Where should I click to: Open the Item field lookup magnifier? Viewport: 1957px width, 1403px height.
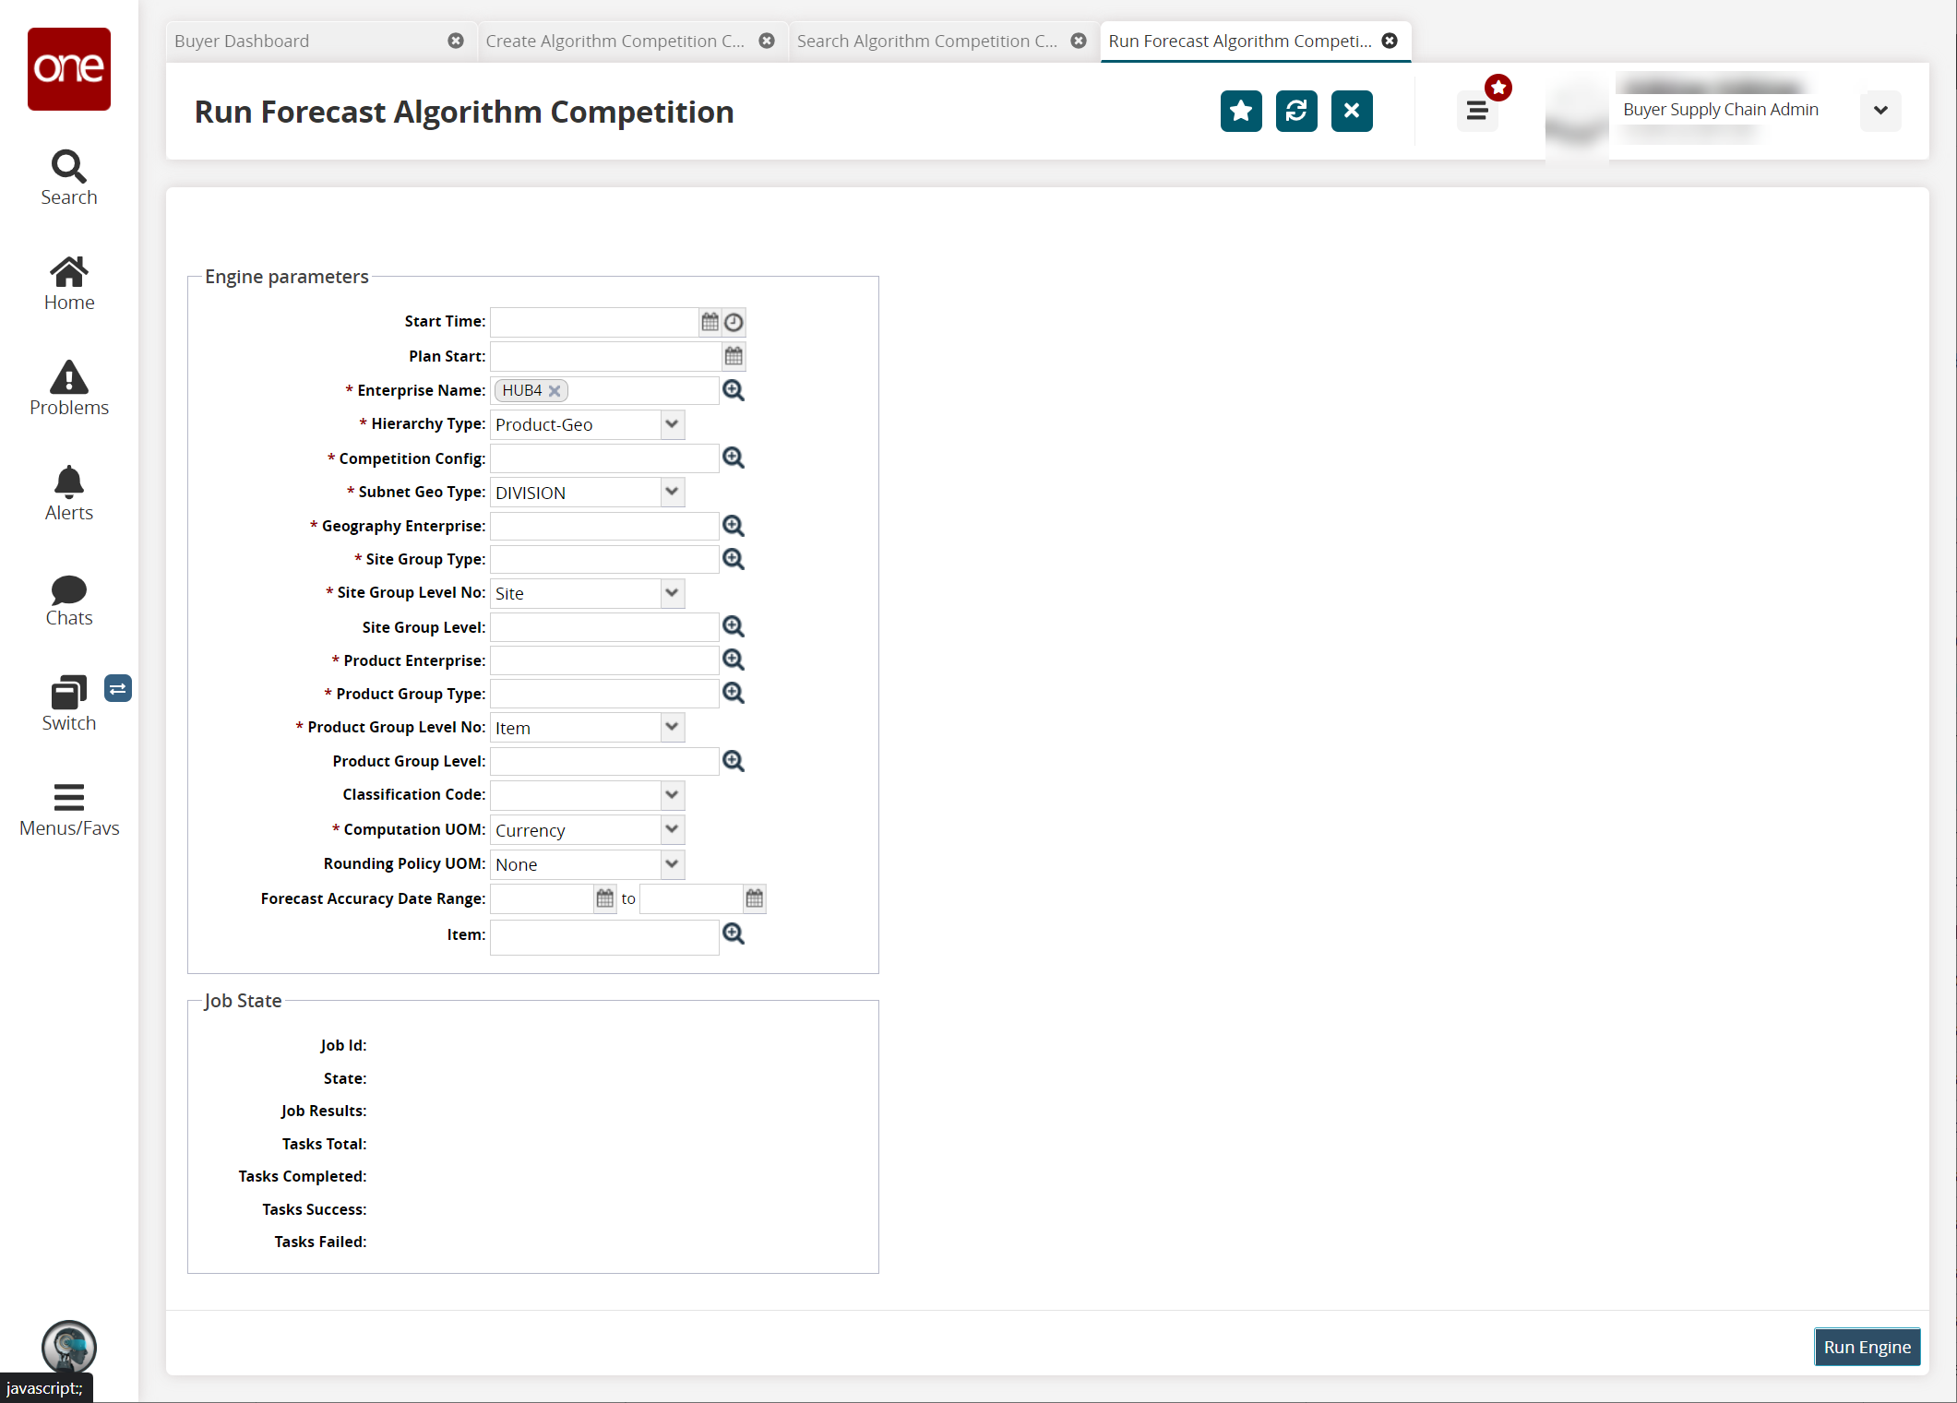pos(734,933)
